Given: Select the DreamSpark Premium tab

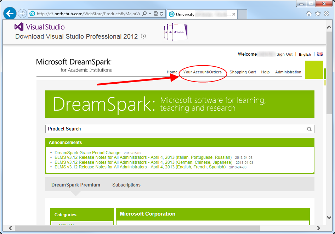Looking at the screenshot, I should 76,185.
